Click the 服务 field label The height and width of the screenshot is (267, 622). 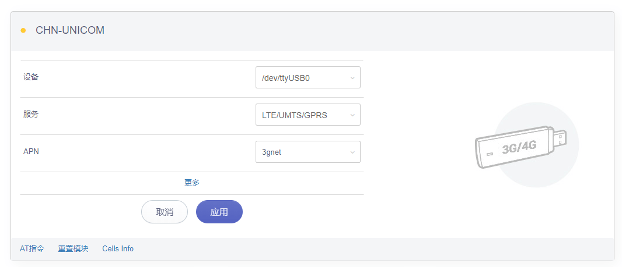pyautogui.click(x=31, y=114)
